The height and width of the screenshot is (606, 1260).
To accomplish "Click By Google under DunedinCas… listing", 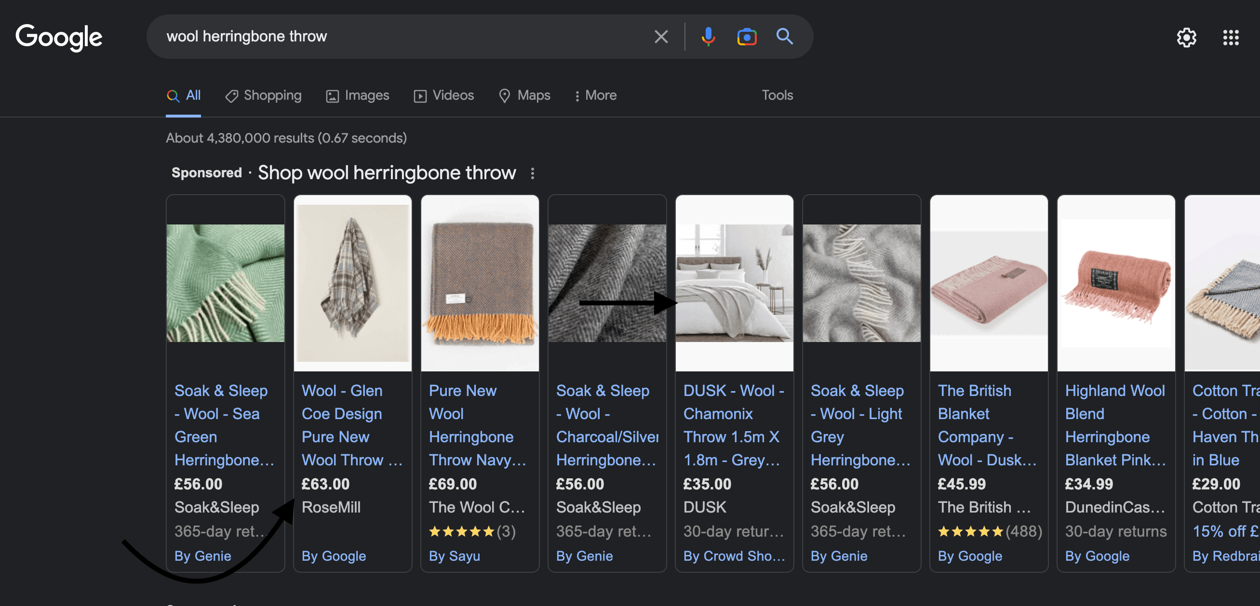I will (x=1097, y=556).
